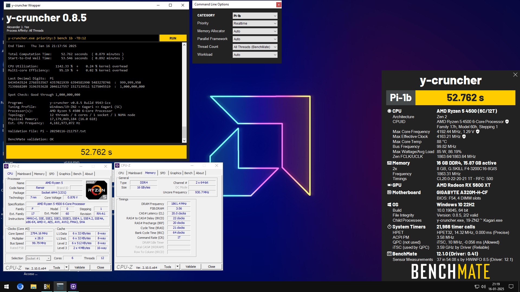Open the Priority Realtime dropdown
Screen dimensions: 520x292
[x=255, y=24]
